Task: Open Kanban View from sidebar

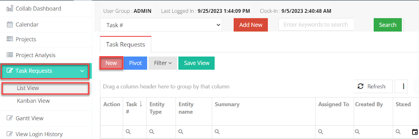Action: pos(33,101)
